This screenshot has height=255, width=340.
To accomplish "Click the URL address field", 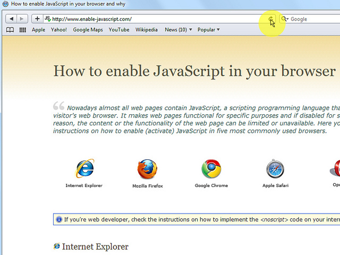I will click(154, 19).
